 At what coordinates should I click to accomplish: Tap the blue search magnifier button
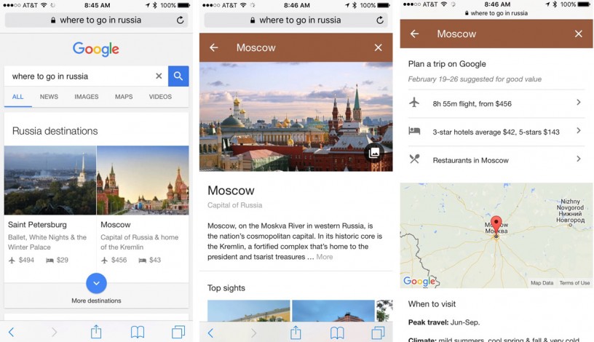tap(178, 76)
